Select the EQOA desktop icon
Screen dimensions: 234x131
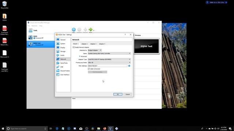4,17
